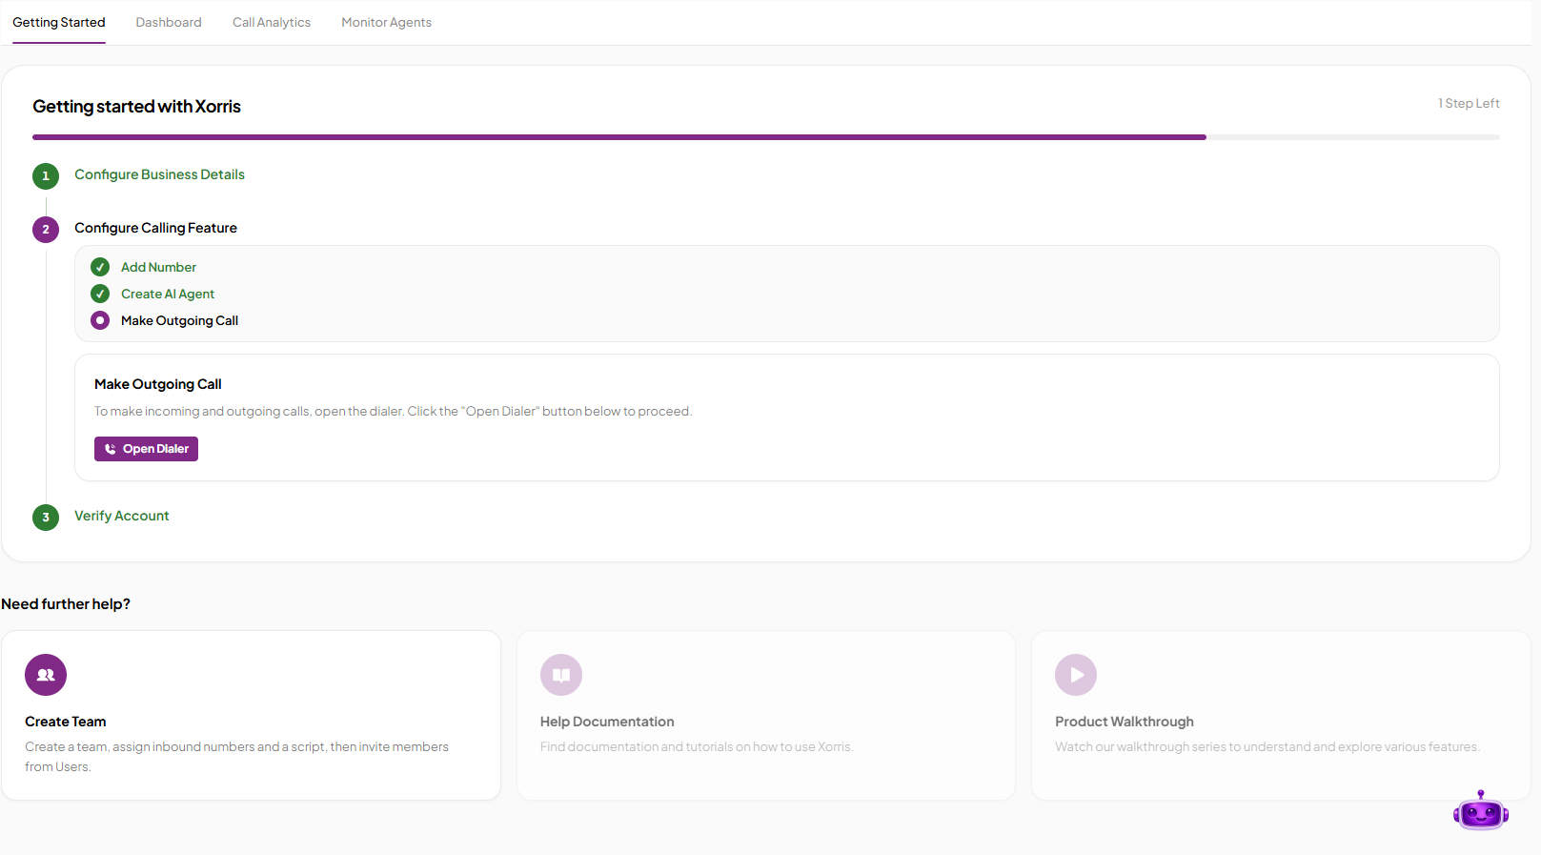Click the Help Documentation book icon

click(561, 675)
